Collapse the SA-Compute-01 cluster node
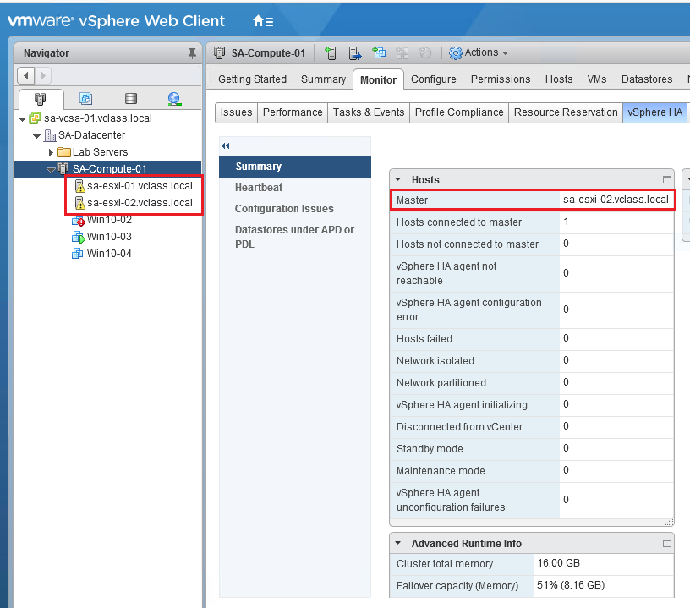The height and width of the screenshot is (608, 690). coord(51,169)
